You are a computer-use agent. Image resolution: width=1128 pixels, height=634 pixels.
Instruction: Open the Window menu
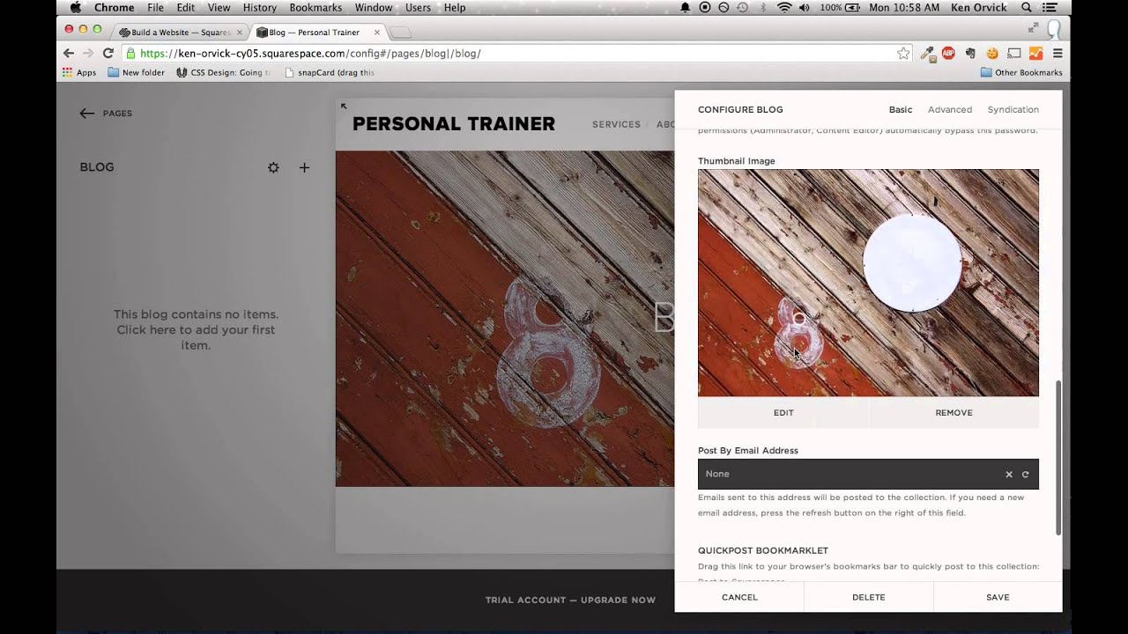click(x=374, y=7)
